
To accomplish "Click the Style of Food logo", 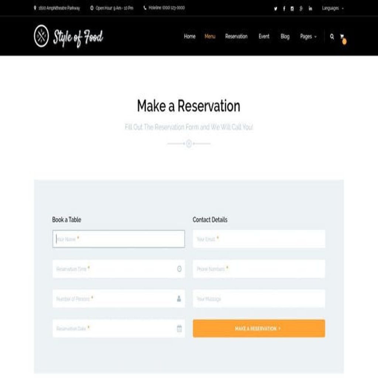I will 68,37.
